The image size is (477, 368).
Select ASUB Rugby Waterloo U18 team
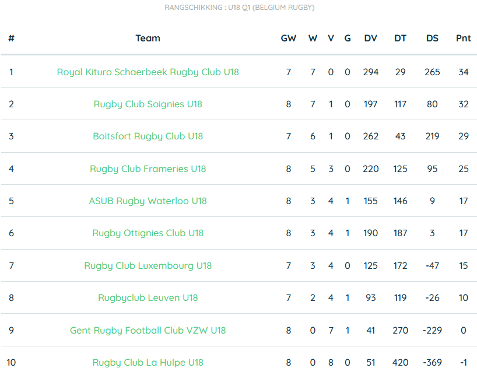pyautogui.click(x=148, y=201)
